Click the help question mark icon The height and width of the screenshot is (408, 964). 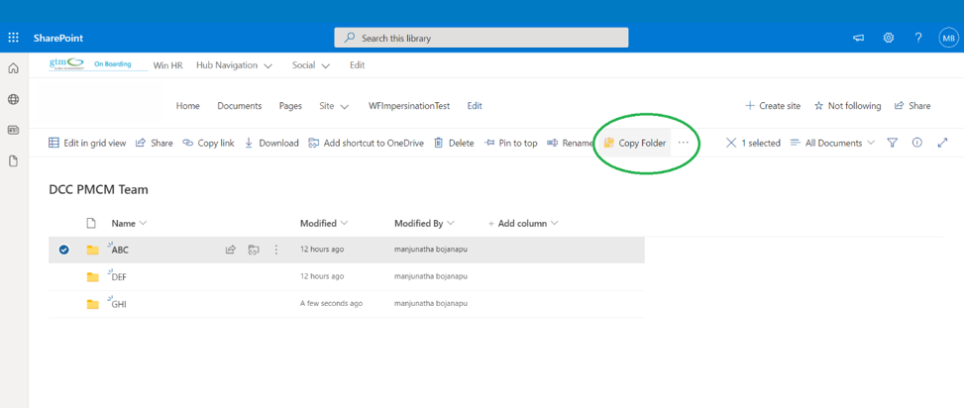click(x=918, y=38)
